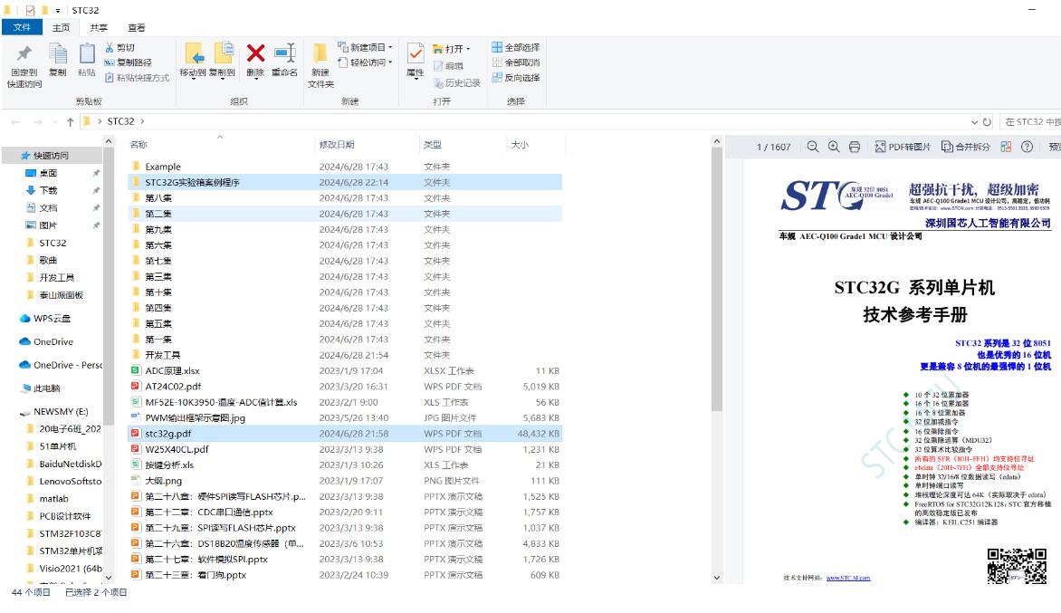Select the STC32G实验箱案例程序 folder

tap(344, 182)
